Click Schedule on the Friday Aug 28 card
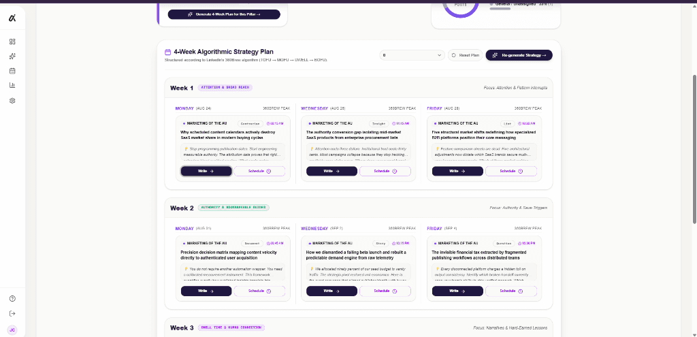 click(511, 171)
